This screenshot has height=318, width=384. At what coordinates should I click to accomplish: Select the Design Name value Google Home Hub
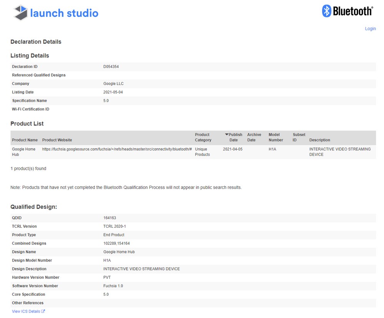(119, 252)
